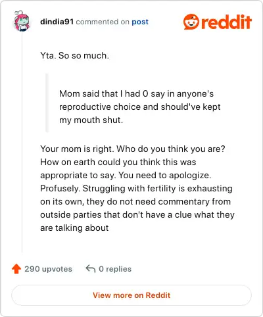Screen dimensions: 263x317
Task: Open the 0 replies label
Action: 115,269
